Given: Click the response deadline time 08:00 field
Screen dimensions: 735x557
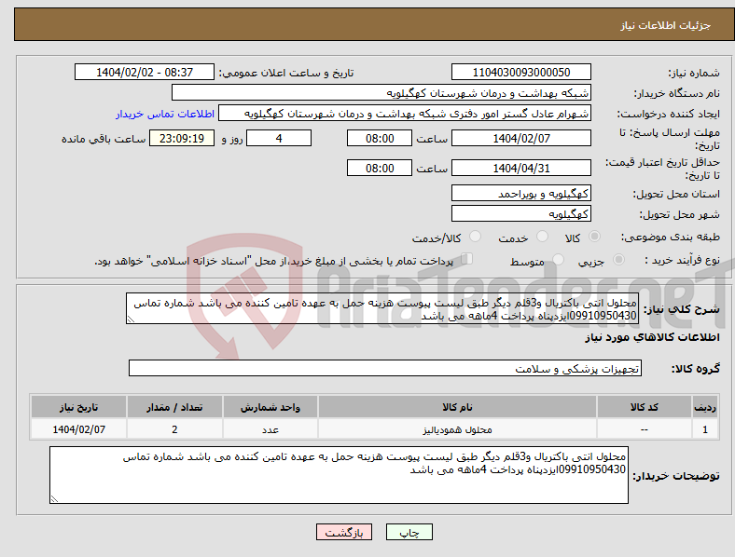Looking at the screenshot, I should pyautogui.click(x=380, y=138).
